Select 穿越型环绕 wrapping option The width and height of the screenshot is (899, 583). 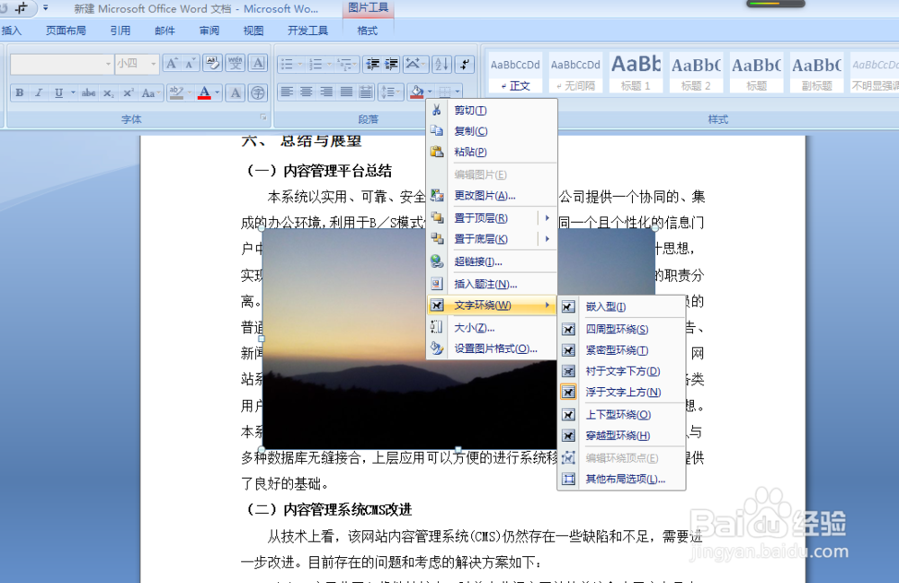point(621,436)
